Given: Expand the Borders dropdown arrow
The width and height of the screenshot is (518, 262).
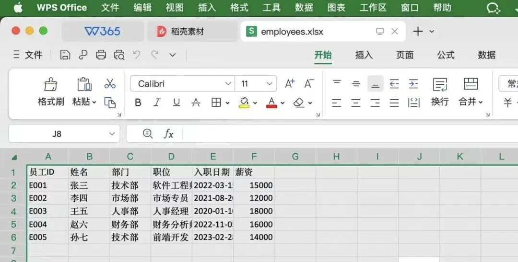Looking at the screenshot, I should [x=228, y=103].
